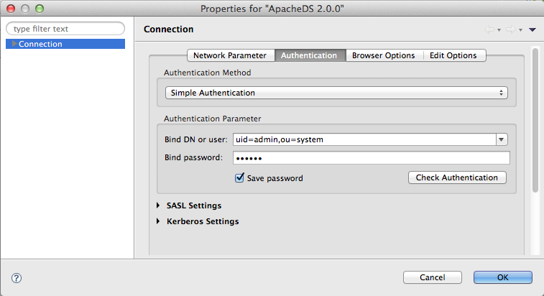Click the OK button

[502, 277]
